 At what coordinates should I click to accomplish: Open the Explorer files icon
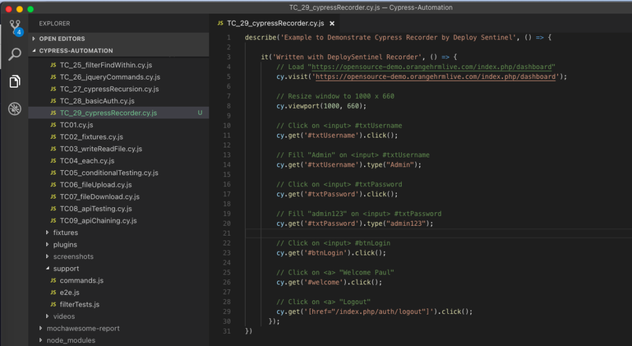click(15, 81)
